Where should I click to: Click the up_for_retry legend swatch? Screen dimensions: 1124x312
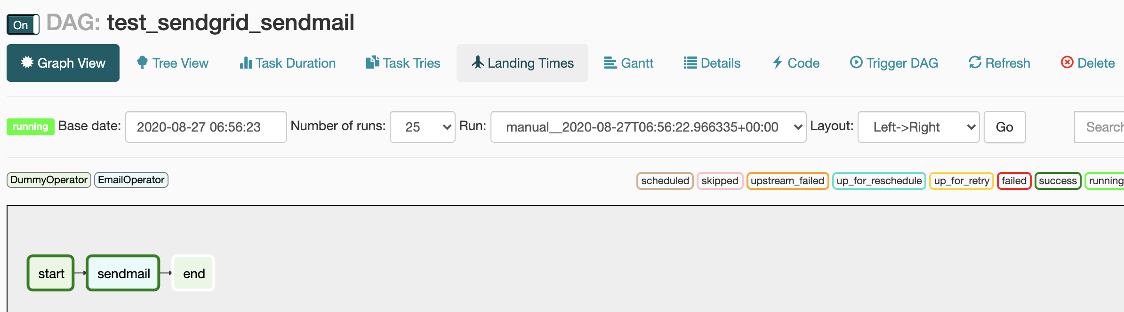[x=961, y=180]
